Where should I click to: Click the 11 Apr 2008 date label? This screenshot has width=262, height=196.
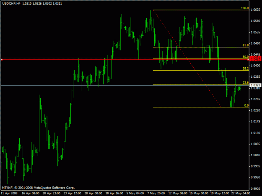(9, 193)
